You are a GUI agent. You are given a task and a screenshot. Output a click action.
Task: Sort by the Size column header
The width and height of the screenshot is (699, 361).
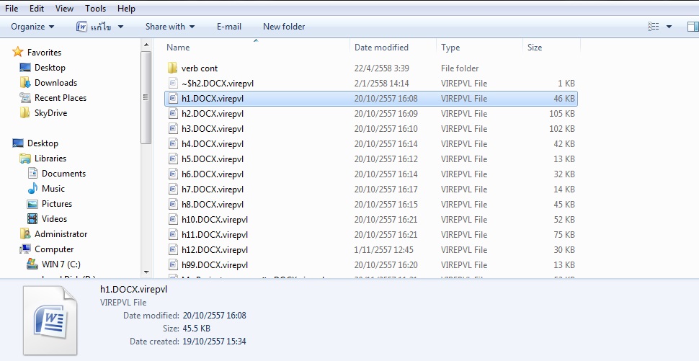tap(535, 48)
